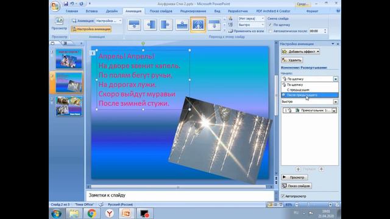Image resolution: width=390 pixels, height=219 pixels.
Task: Click PowerPoint taskbar icon
Action: pyautogui.click(x=127, y=214)
